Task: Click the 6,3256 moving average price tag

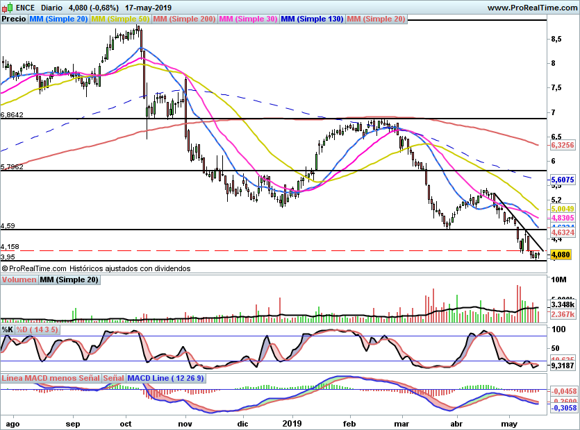Action: point(563,145)
